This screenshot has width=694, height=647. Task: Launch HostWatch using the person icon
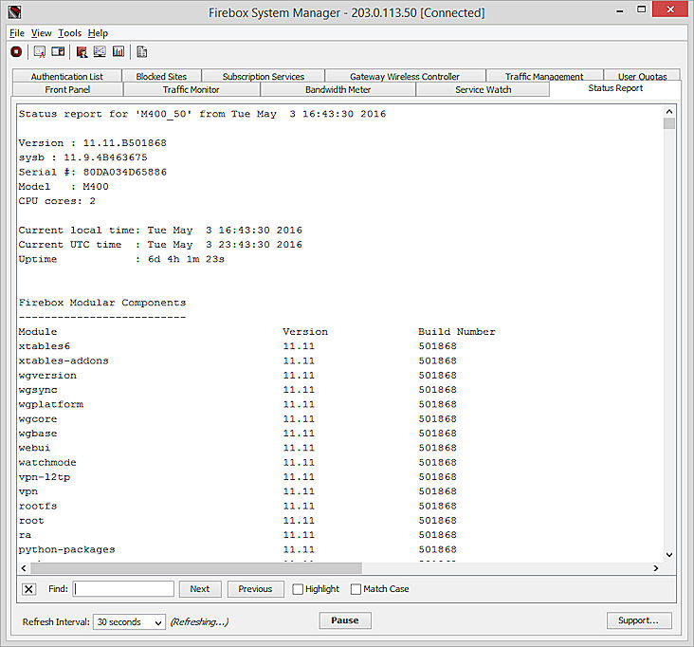click(x=82, y=52)
